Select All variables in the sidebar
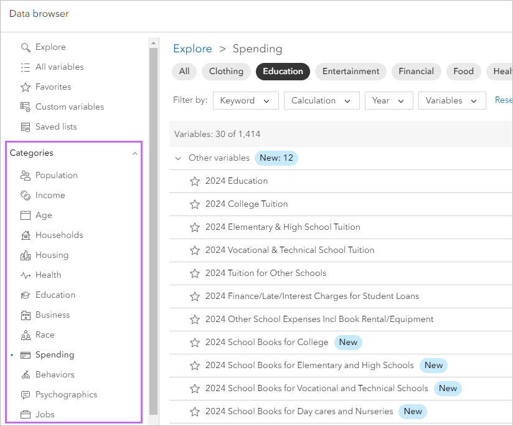The width and height of the screenshot is (513, 426). (59, 67)
